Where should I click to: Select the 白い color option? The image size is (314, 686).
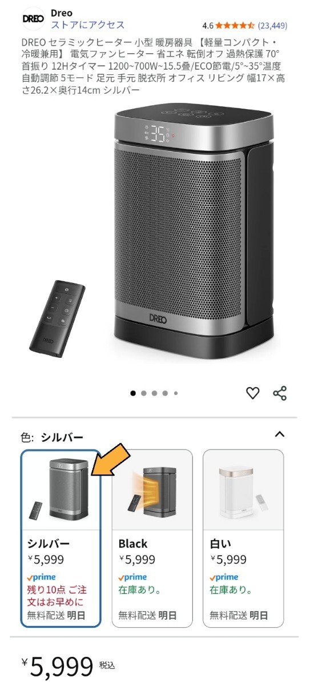[243, 538]
